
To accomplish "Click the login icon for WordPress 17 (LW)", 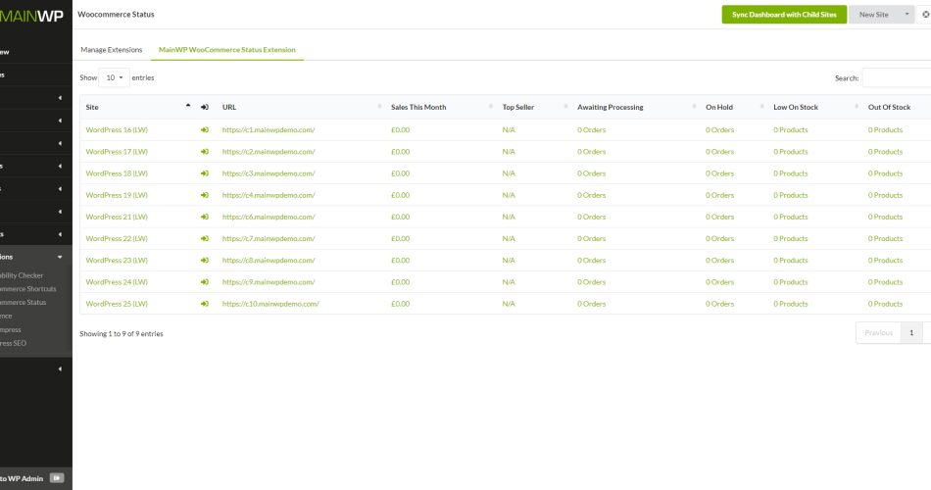I will click(x=204, y=152).
